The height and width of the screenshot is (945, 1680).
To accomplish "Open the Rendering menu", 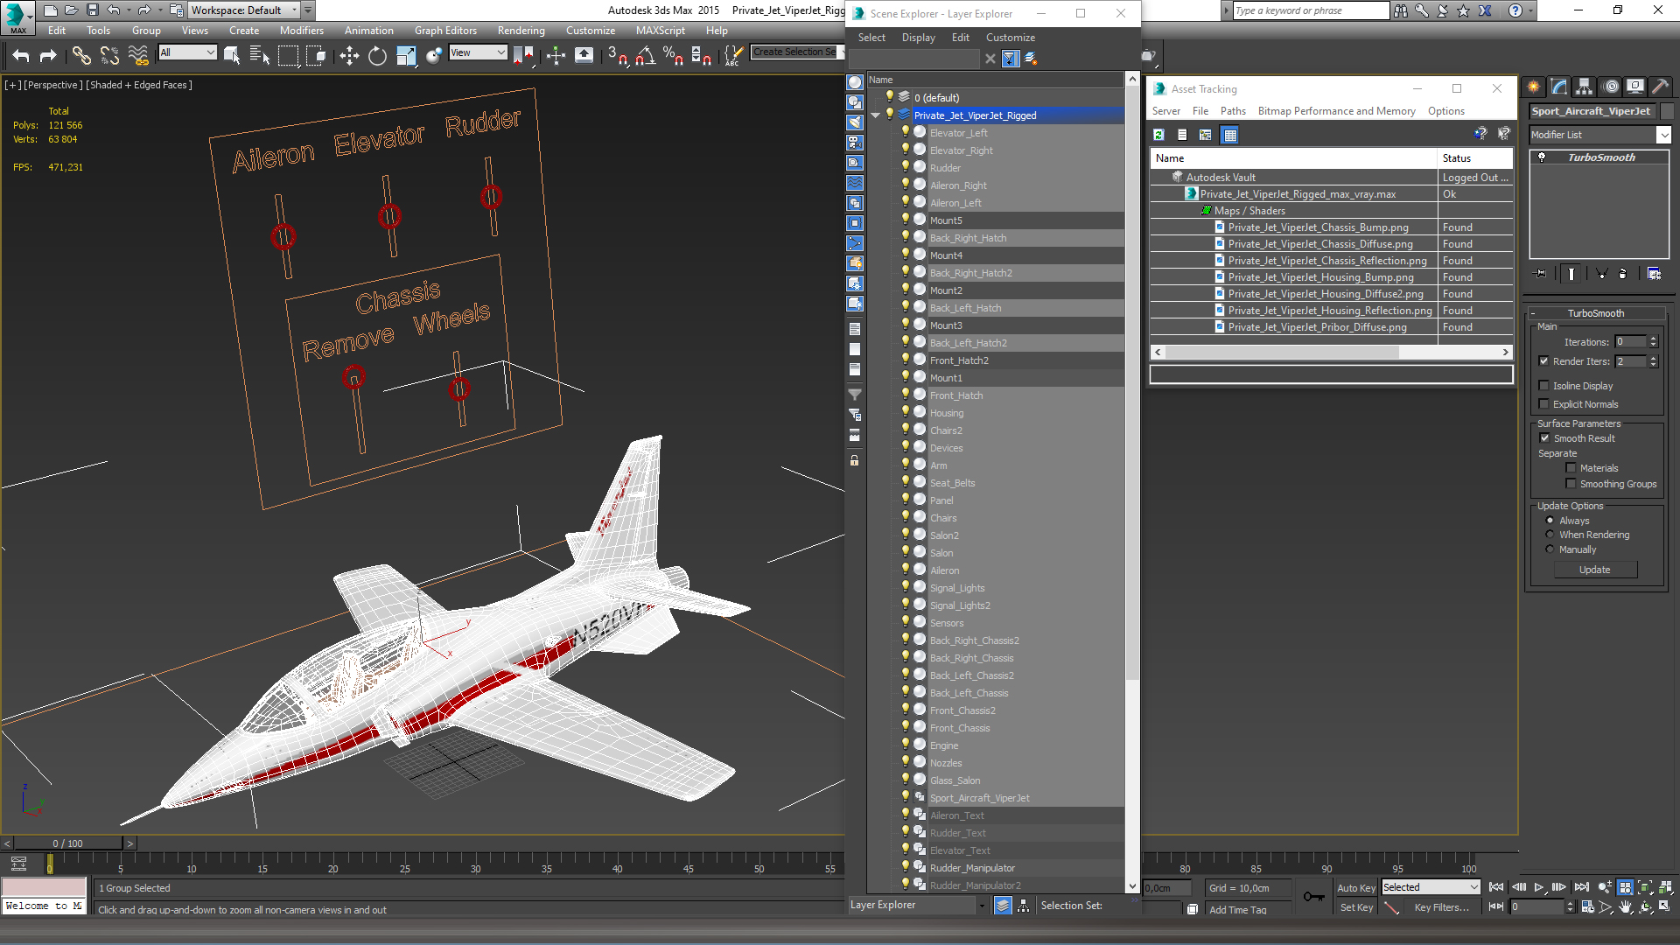I will [521, 31].
